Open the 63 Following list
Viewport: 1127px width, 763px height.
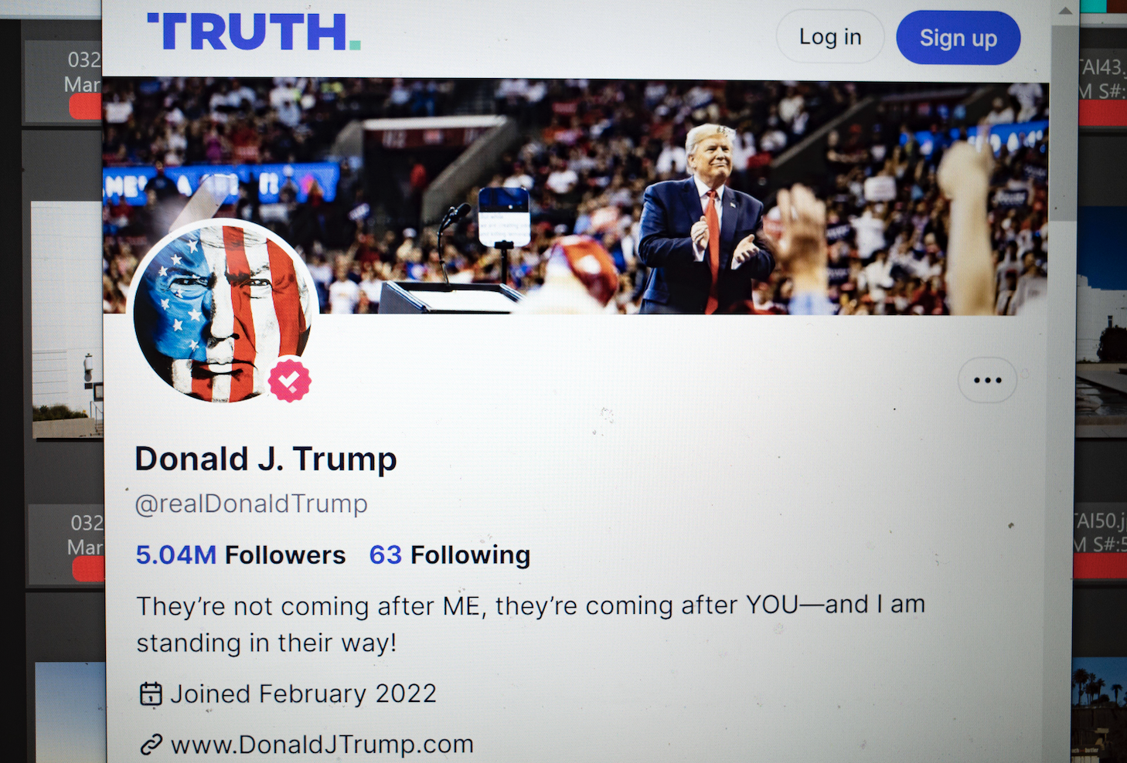[x=449, y=555]
